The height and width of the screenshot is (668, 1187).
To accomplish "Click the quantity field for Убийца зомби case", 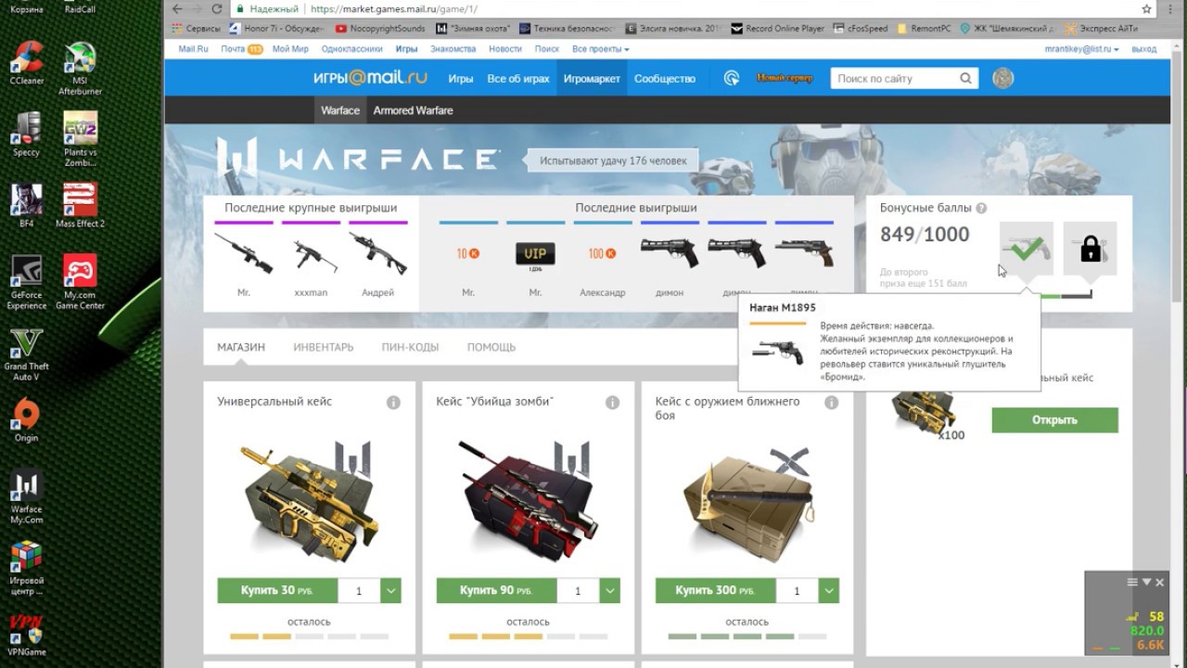I will [x=578, y=591].
